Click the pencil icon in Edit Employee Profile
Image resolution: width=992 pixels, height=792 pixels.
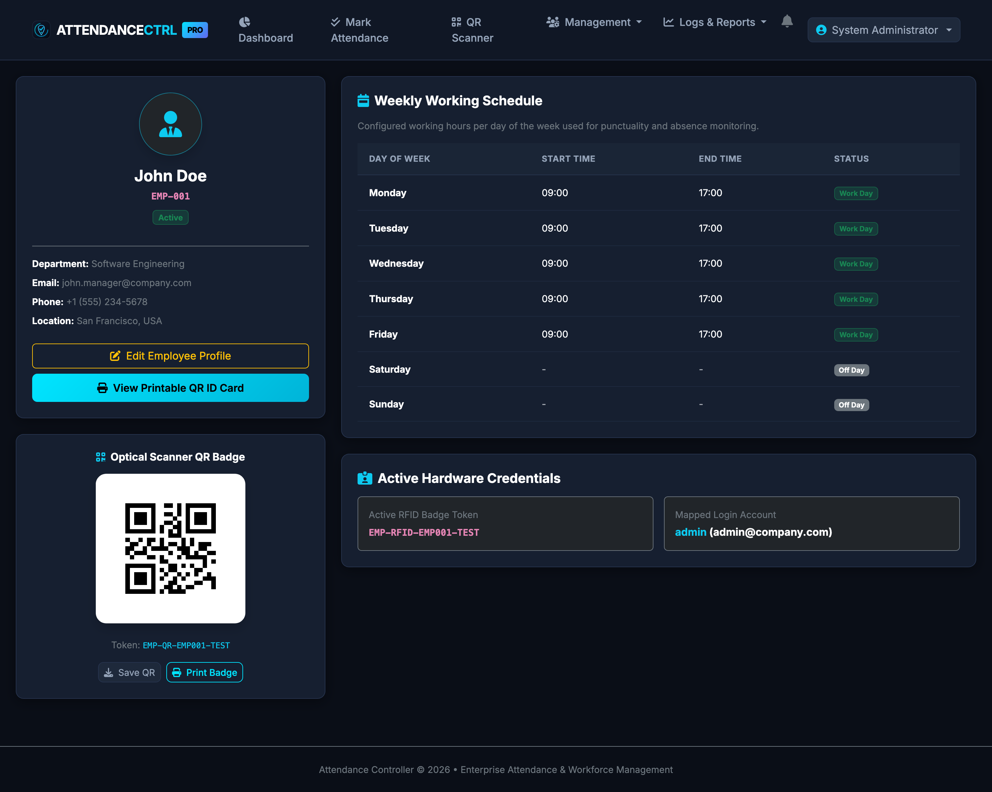[115, 356]
